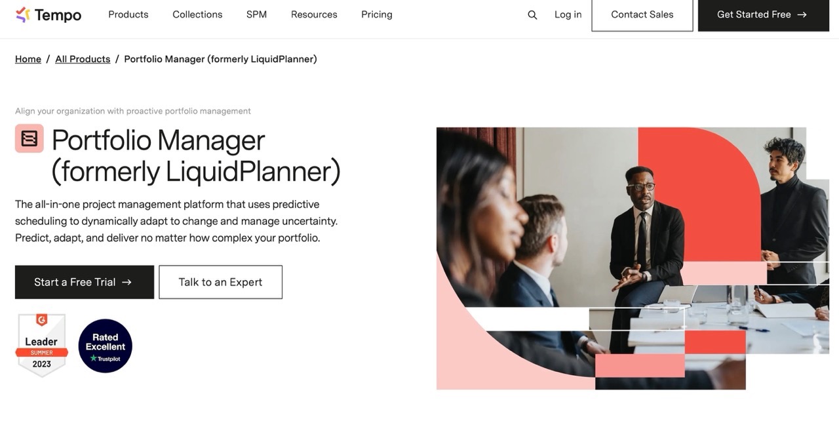
Task: Click the arrow inside Start a Free Trial
Action: (127, 281)
